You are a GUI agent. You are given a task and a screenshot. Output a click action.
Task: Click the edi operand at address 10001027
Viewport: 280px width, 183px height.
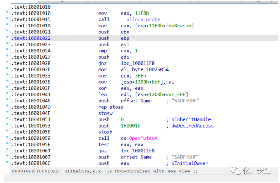(x=125, y=57)
